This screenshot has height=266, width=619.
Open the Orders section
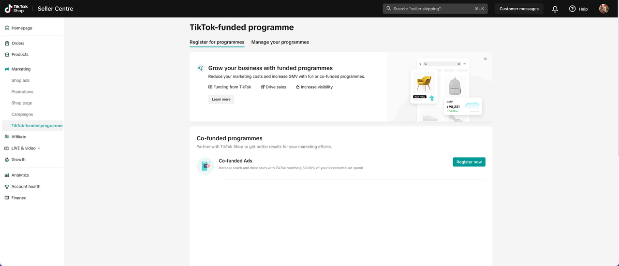pyautogui.click(x=18, y=44)
